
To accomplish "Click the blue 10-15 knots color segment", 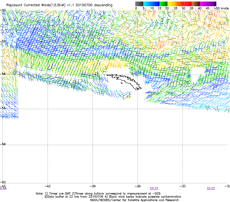I will pos(155,4).
